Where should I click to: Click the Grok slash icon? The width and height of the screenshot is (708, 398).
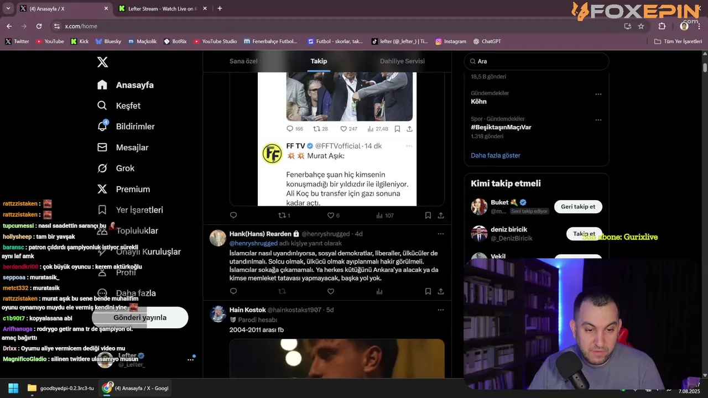(102, 169)
